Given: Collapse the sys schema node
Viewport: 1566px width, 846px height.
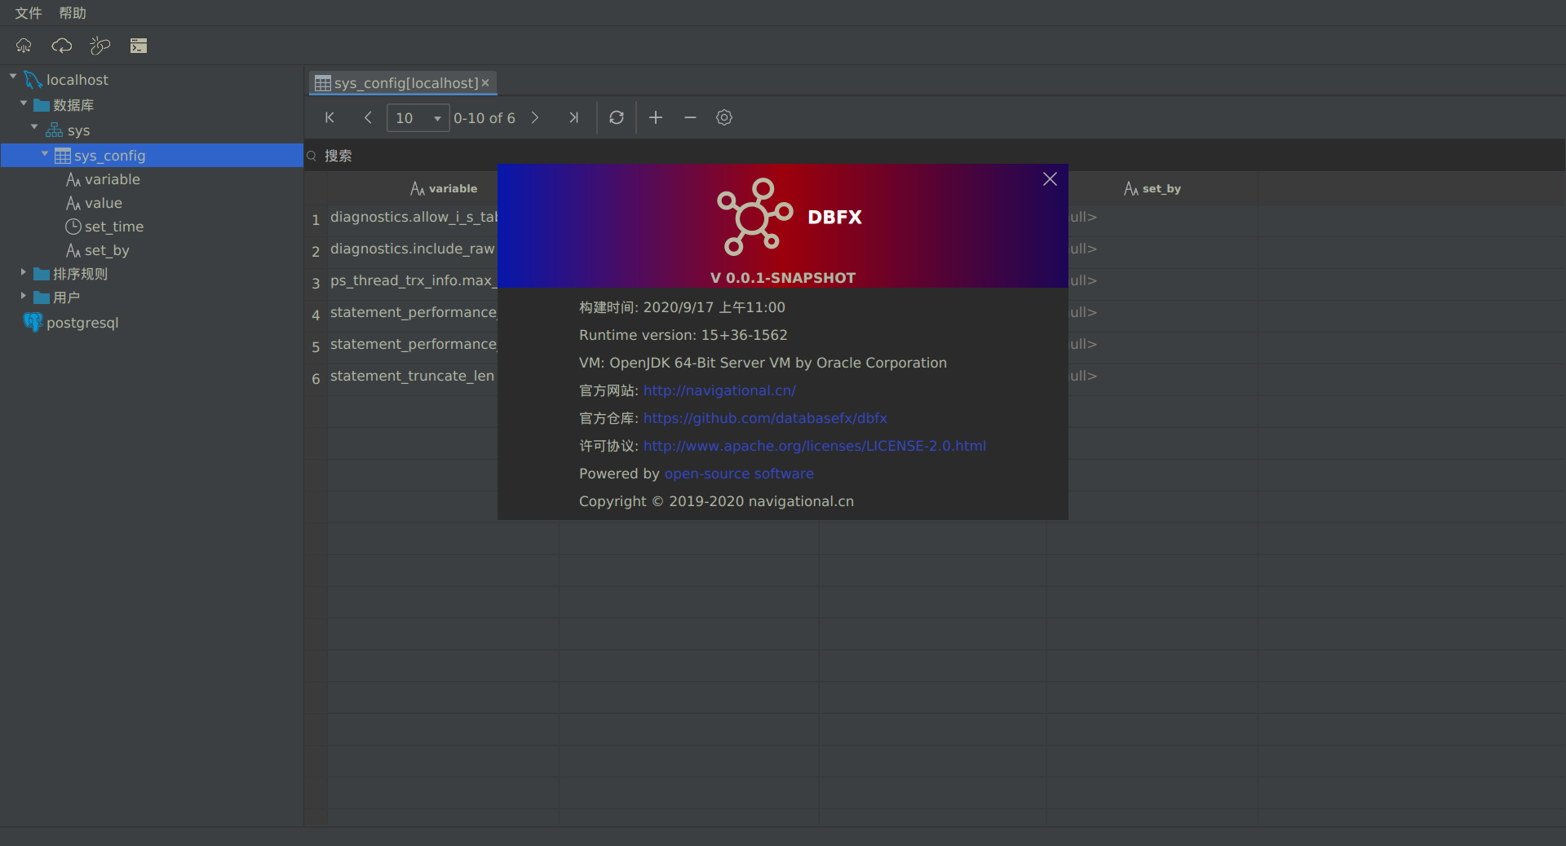Looking at the screenshot, I should point(34,127).
